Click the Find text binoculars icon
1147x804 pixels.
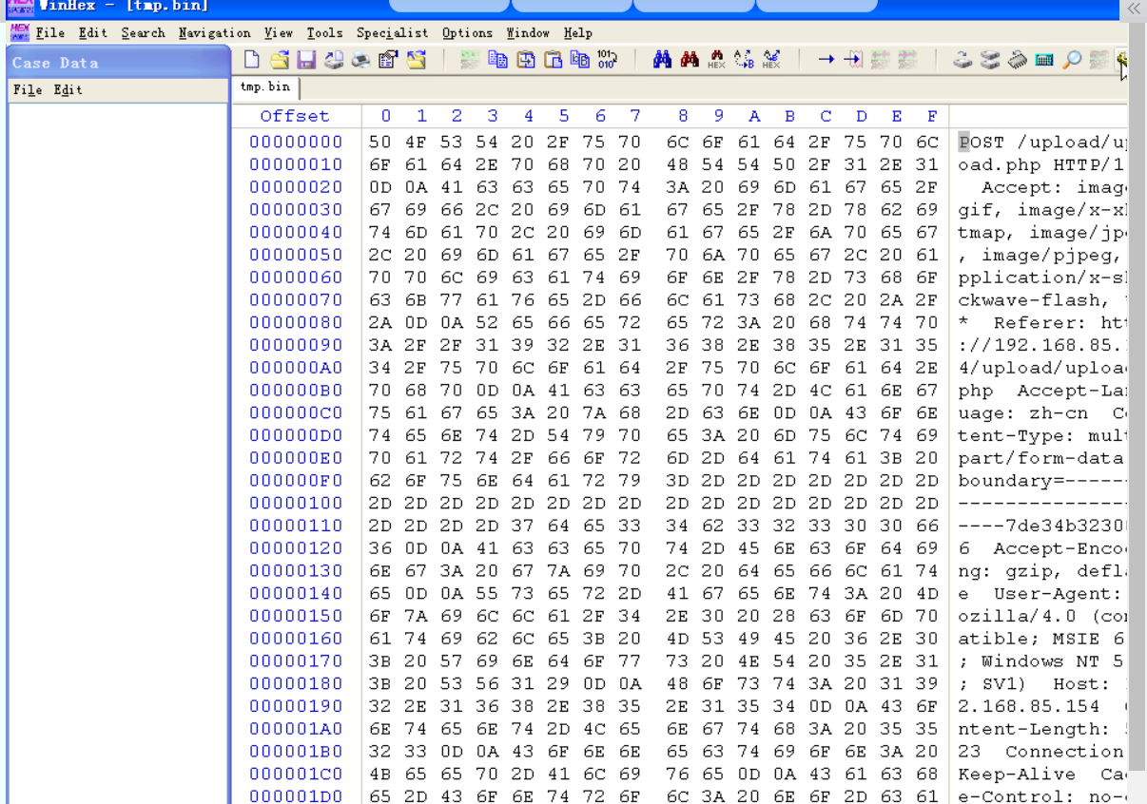[663, 60]
